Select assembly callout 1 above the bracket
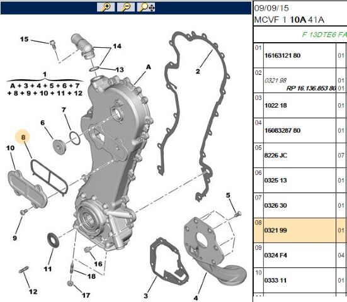Screen dimensions: 347x302 (x=45, y=74)
